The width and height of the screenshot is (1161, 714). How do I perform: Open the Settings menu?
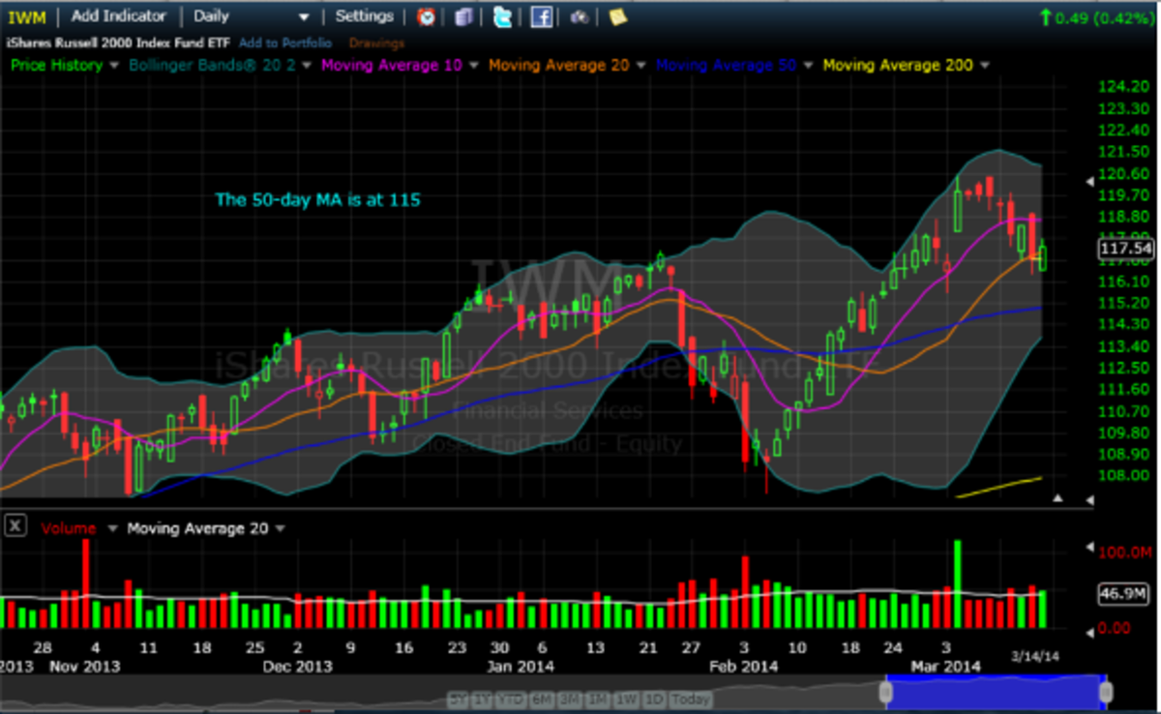(x=364, y=16)
